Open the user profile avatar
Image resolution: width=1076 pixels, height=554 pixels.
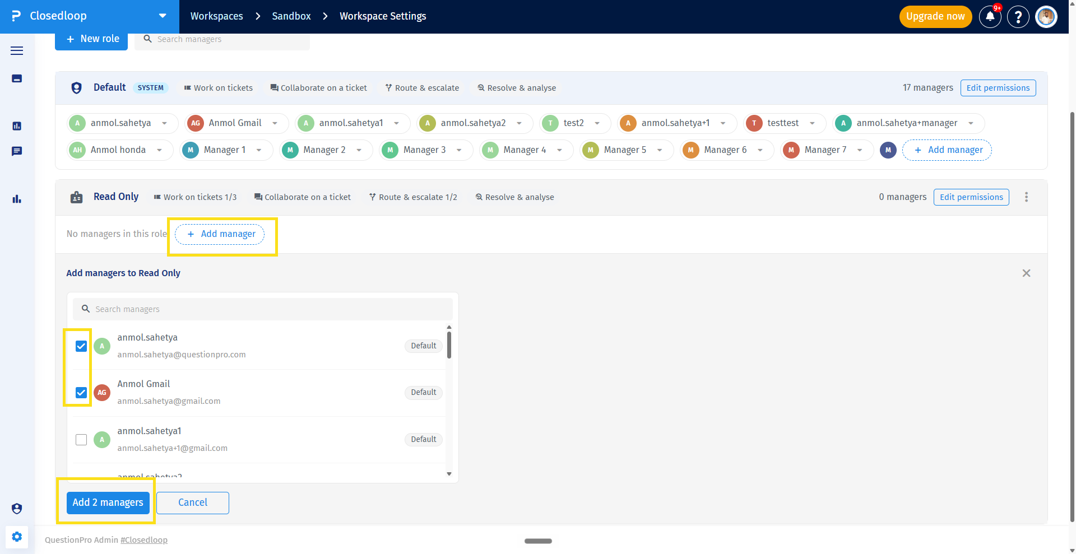[x=1046, y=16]
